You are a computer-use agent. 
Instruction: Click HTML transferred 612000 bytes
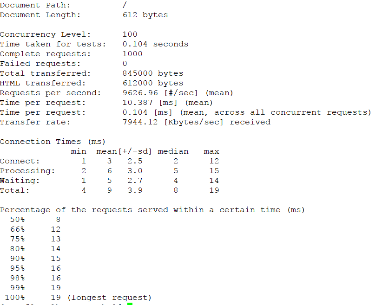[x=153, y=83]
